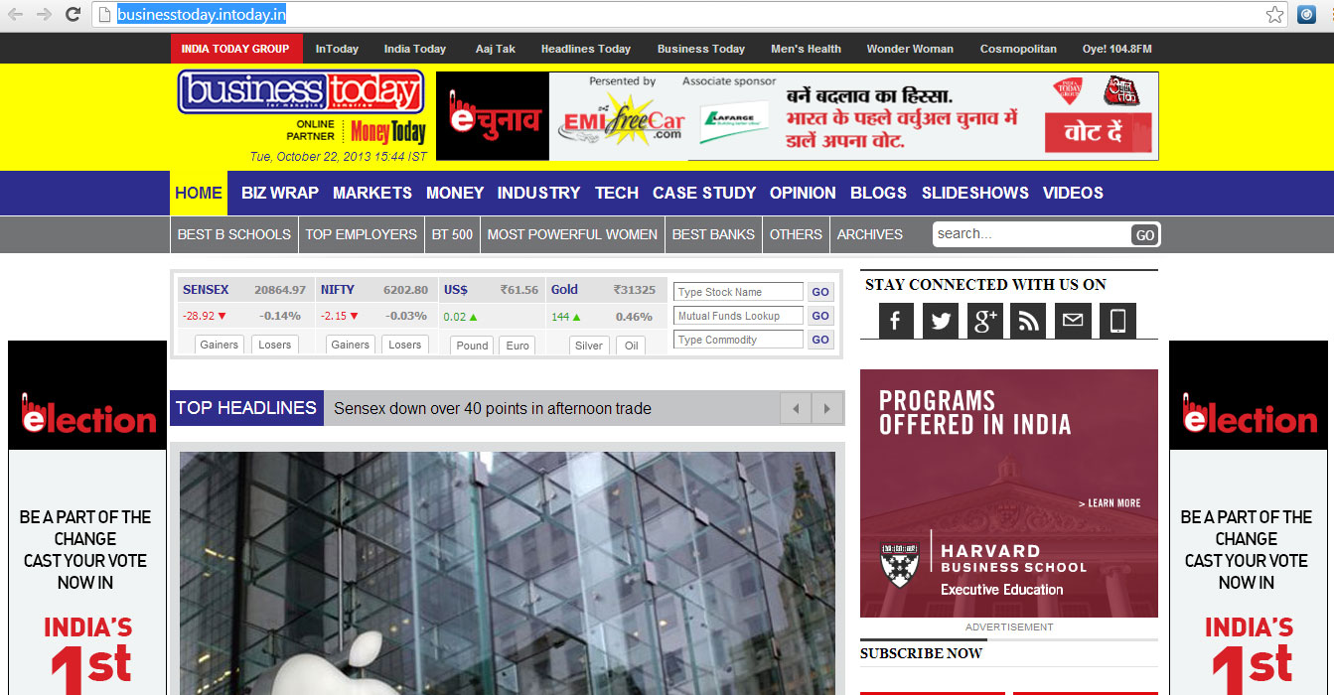
Task: Click GO next to Stock Name
Action: [x=820, y=292]
